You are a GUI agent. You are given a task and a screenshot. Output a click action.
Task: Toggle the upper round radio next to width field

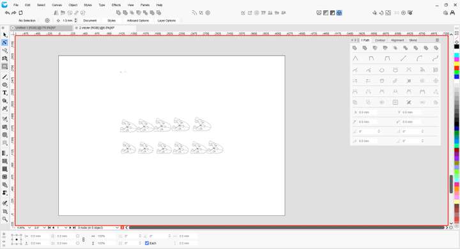[77, 236]
